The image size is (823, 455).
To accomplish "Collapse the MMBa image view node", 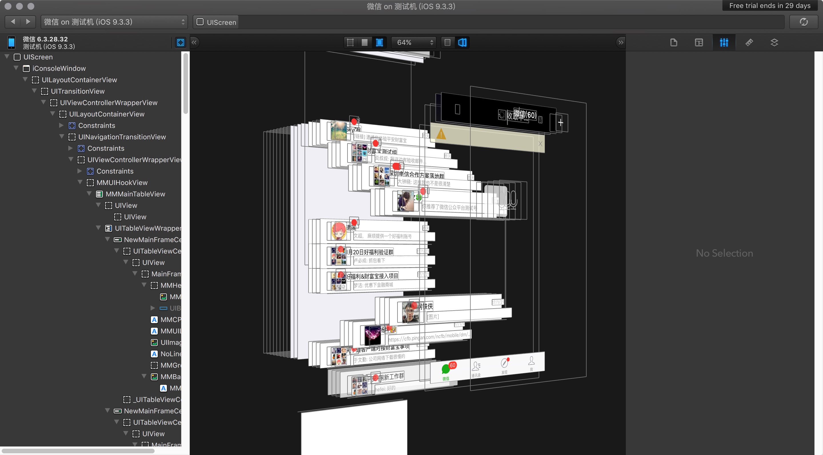I will [144, 377].
